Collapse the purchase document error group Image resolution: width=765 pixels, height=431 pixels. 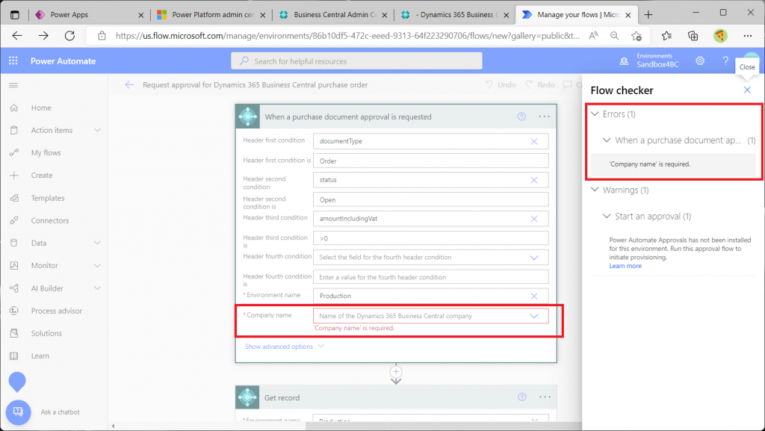click(x=607, y=140)
